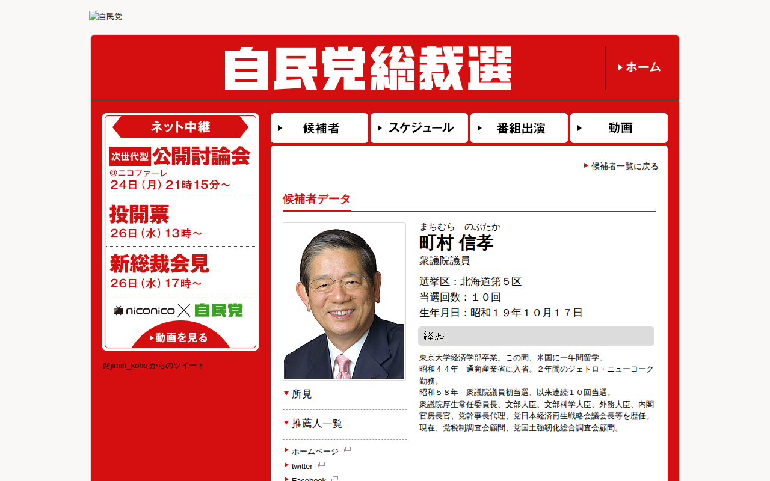
Task: Click 次世代型 公開討論会 banner text
Action: [x=180, y=156]
